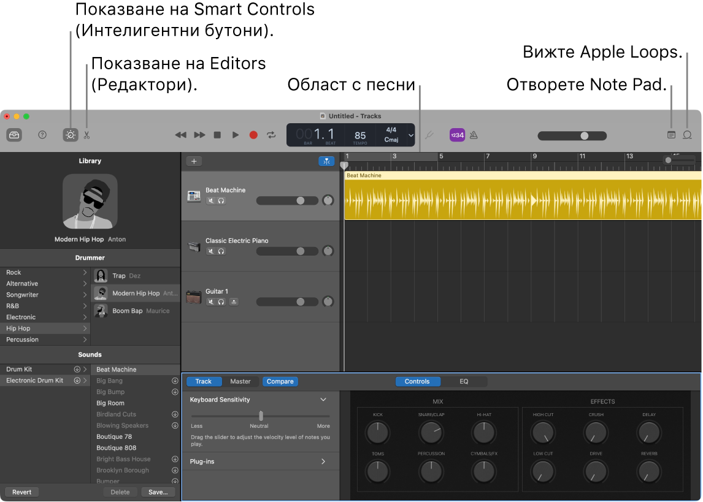703x502 pixels.
Task: Mute the Beat Machine track
Action: pos(210,200)
